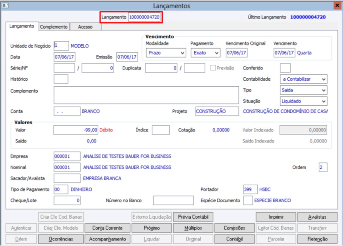Viewport: 343px width, 246px height.
Task: Click the Ordem field showing 2
Action: (323, 167)
